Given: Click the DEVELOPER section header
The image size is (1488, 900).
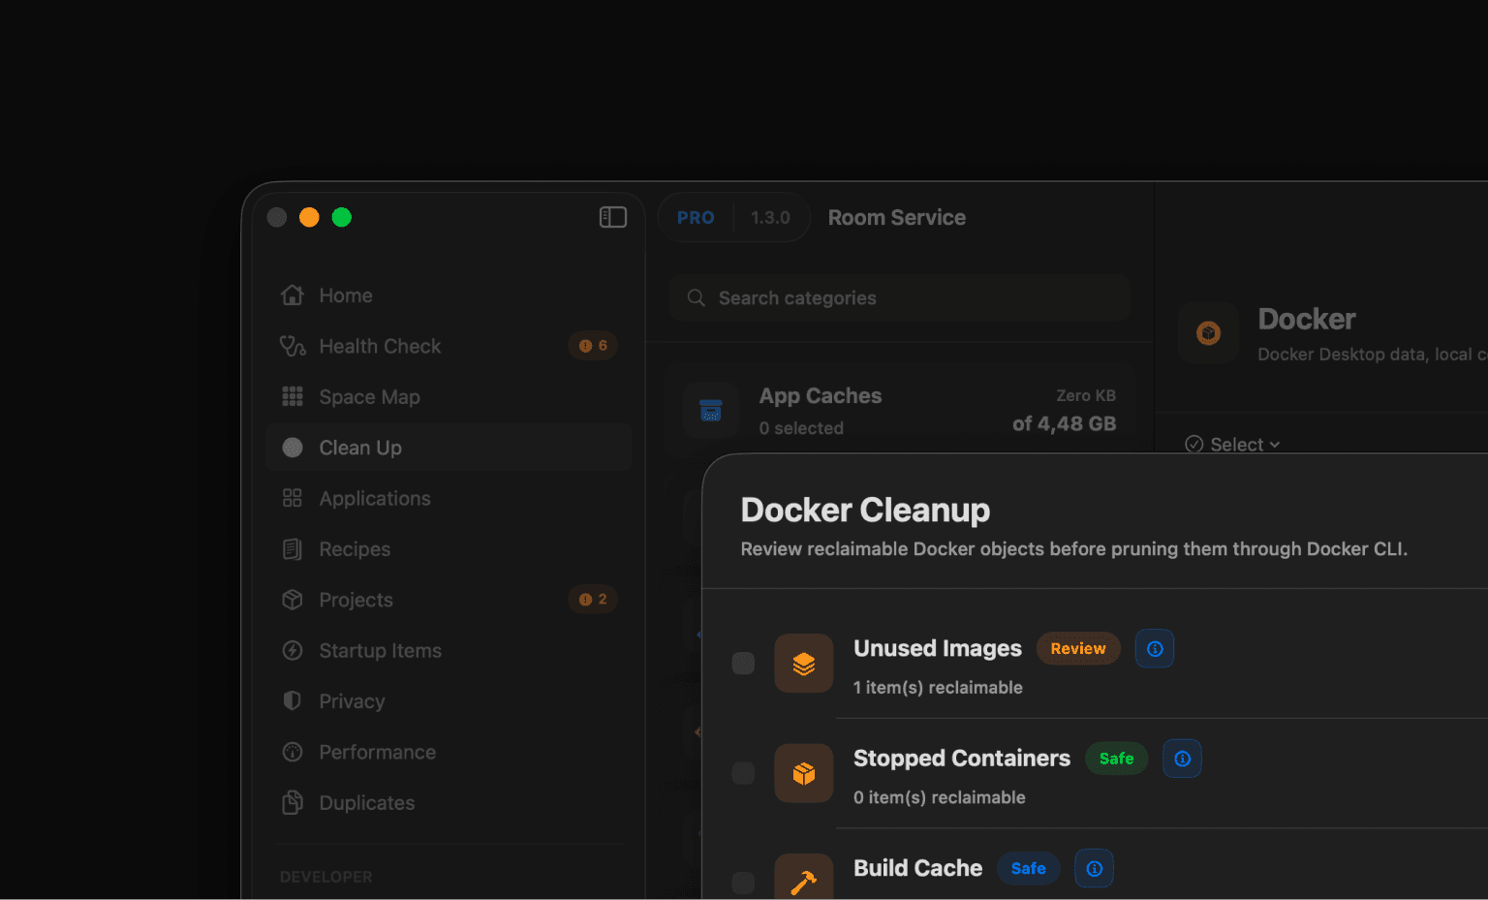Looking at the screenshot, I should click(326, 877).
